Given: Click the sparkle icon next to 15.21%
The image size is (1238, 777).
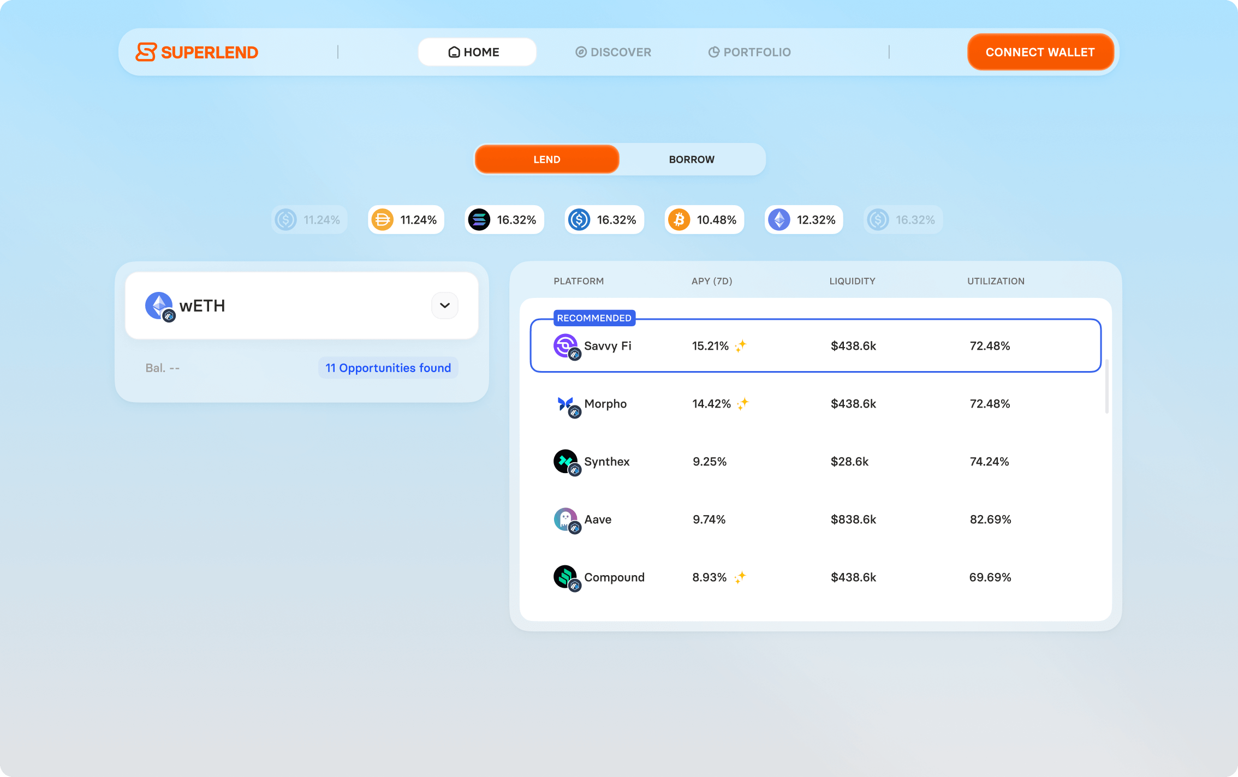Looking at the screenshot, I should (x=740, y=346).
